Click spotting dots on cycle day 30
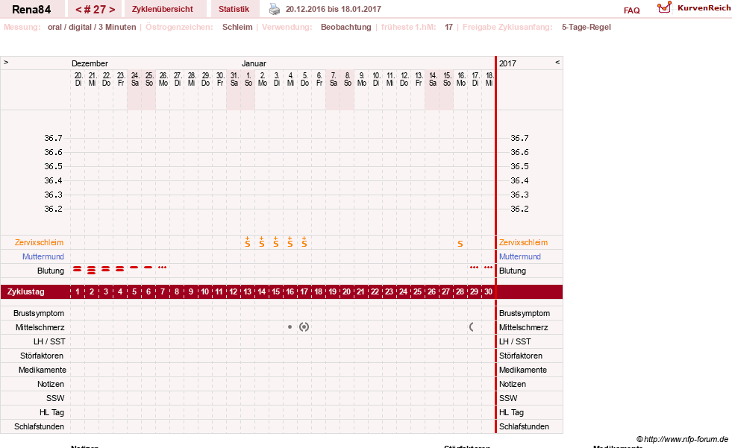Image resolution: width=732 pixels, height=448 pixels. coord(488,267)
